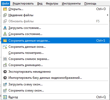Choose Загрузить состояние... option
This screenshot has height=100, width=110.
[x=55, y=28]
